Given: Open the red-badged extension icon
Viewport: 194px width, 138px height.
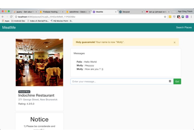Looking at the screenshot, I should coord(179,17).
